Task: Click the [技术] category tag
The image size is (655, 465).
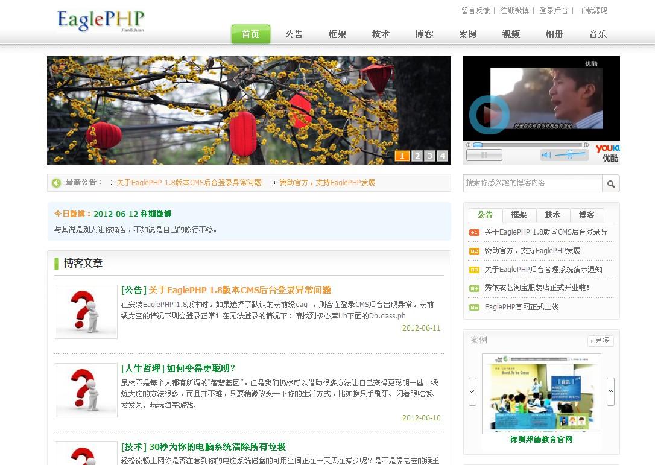Action: click(134, 447)
